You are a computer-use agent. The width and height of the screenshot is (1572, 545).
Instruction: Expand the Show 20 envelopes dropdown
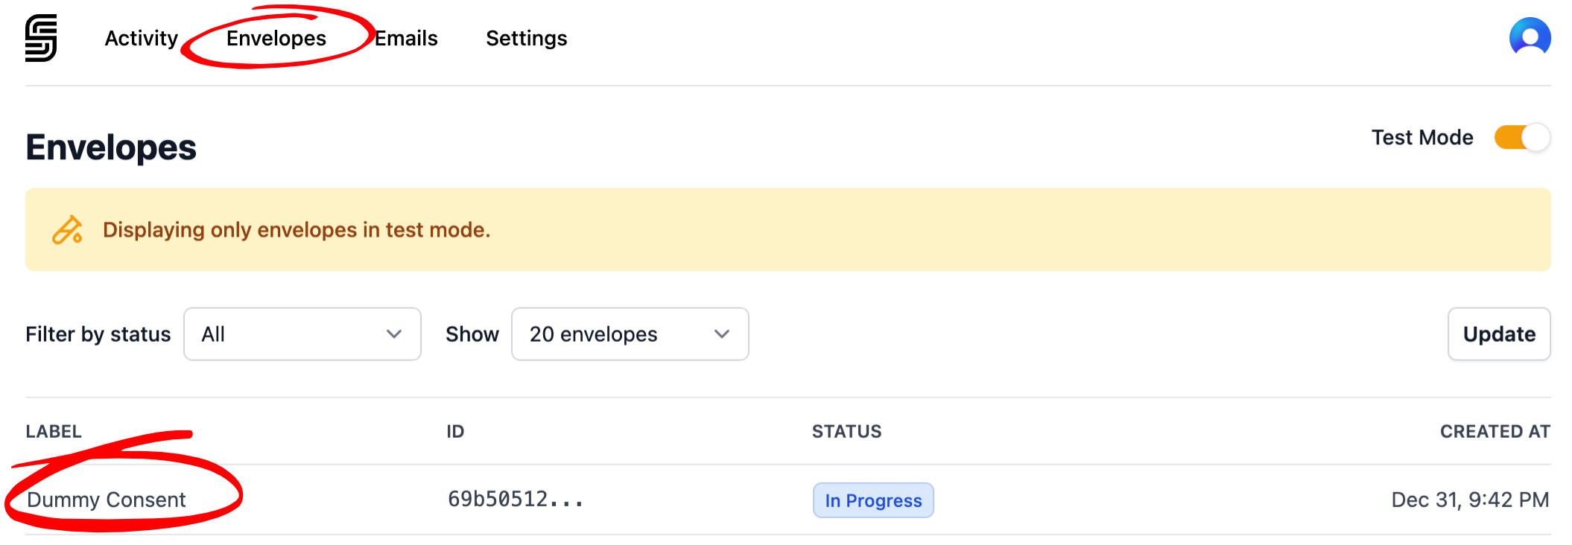[x=630, y=334]
